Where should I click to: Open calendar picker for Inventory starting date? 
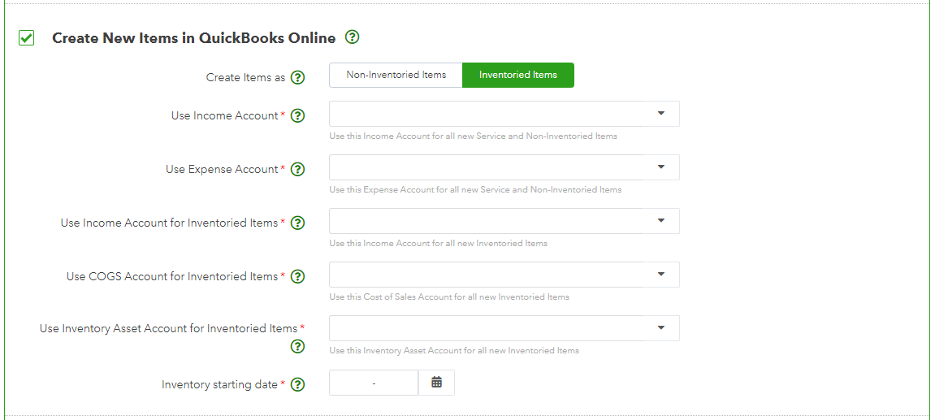[436, 383]
